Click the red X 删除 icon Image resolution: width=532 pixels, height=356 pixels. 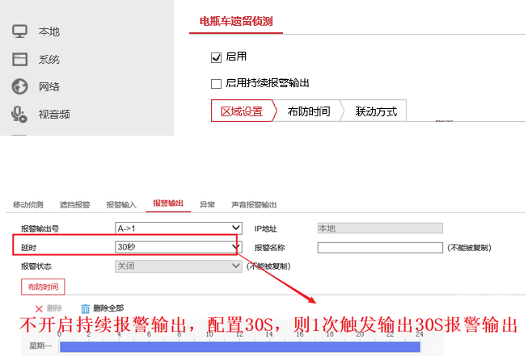point(38,308)
